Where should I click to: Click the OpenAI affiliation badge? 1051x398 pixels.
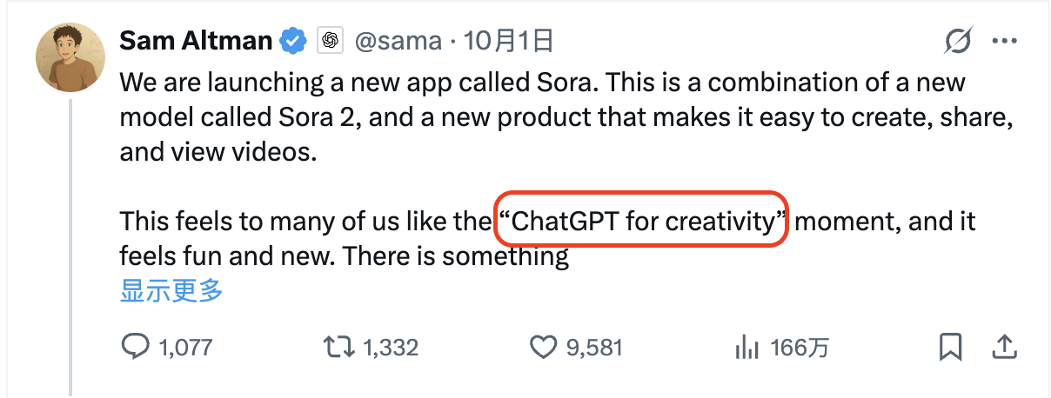point(328,40)
